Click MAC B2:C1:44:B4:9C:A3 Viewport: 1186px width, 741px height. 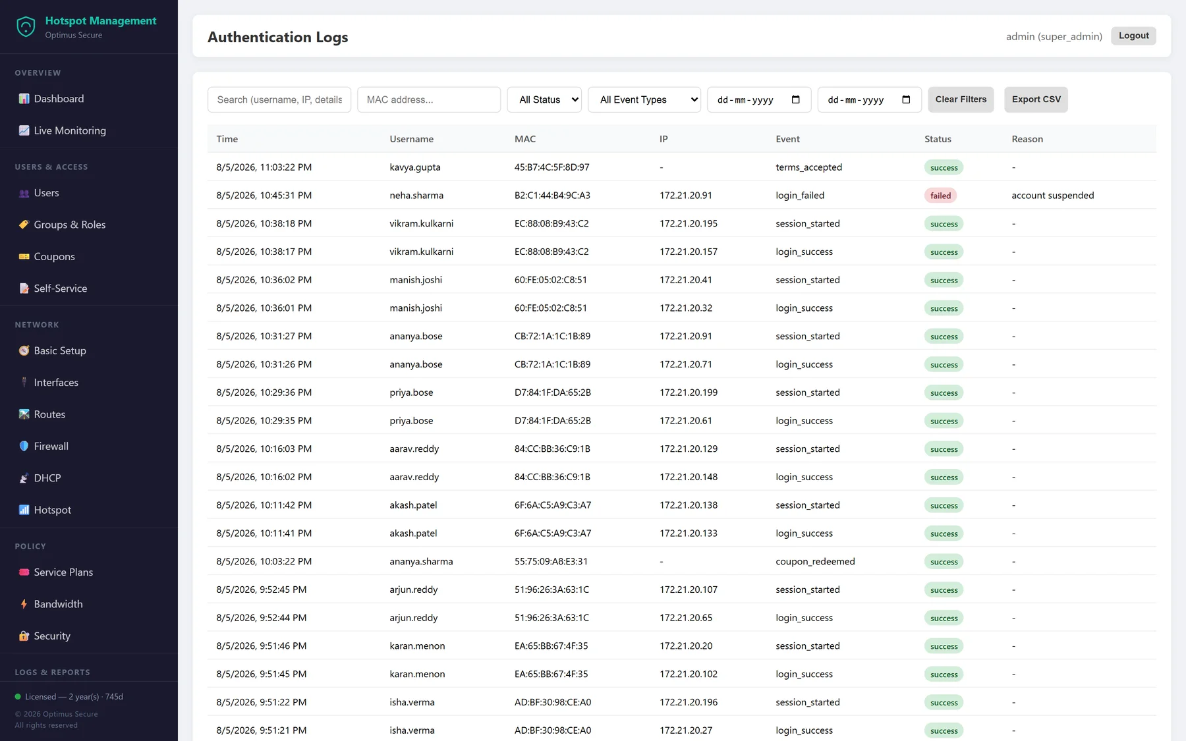[x=552, y=196]
